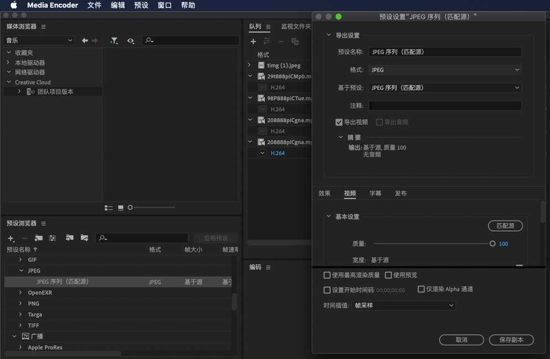This screenshot has height=359, width=550.
Task: Click the thumbnail zoom slider handle
Action: coord(130,207)
